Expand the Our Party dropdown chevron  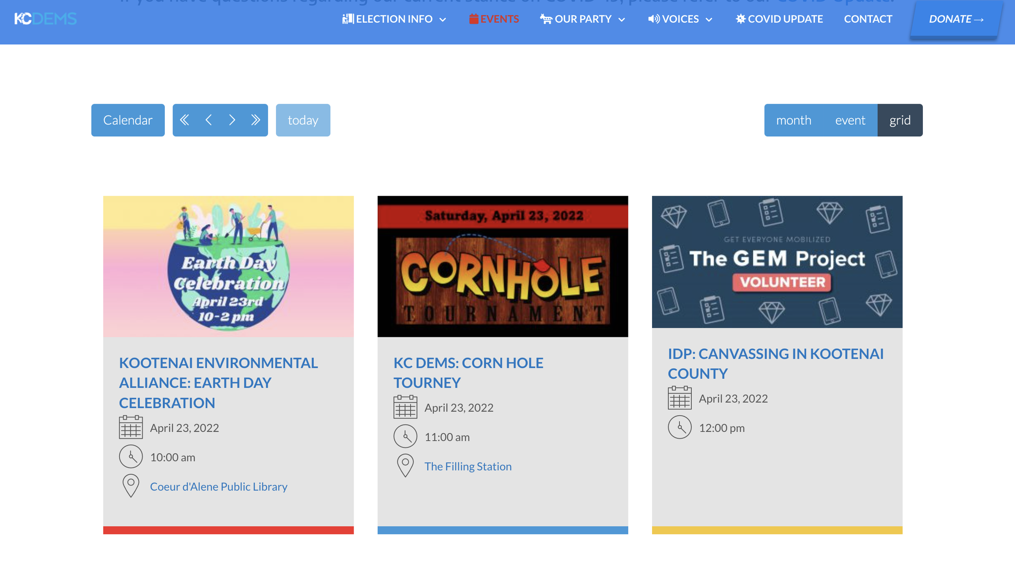(x=622, y=19)
